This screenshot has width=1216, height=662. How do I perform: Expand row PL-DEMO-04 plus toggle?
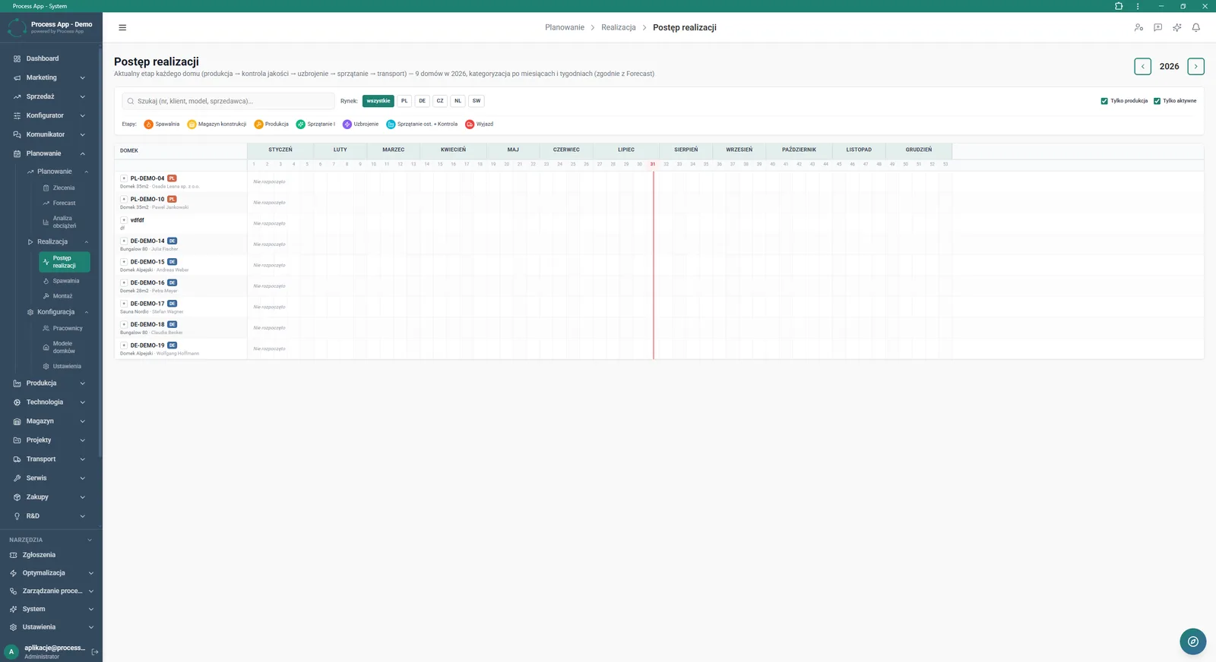(x=124, y=178)
